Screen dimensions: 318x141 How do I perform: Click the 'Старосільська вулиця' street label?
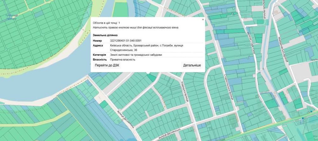coord(228,87)
